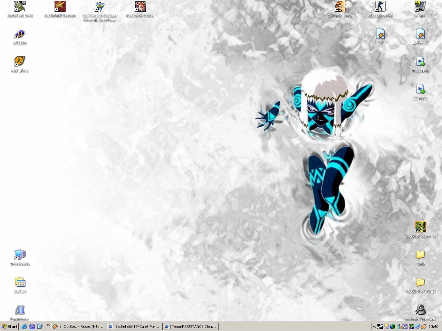The image size is (442, 331).
Task: Click the network connection tray icon
Action: click(417, 327)
